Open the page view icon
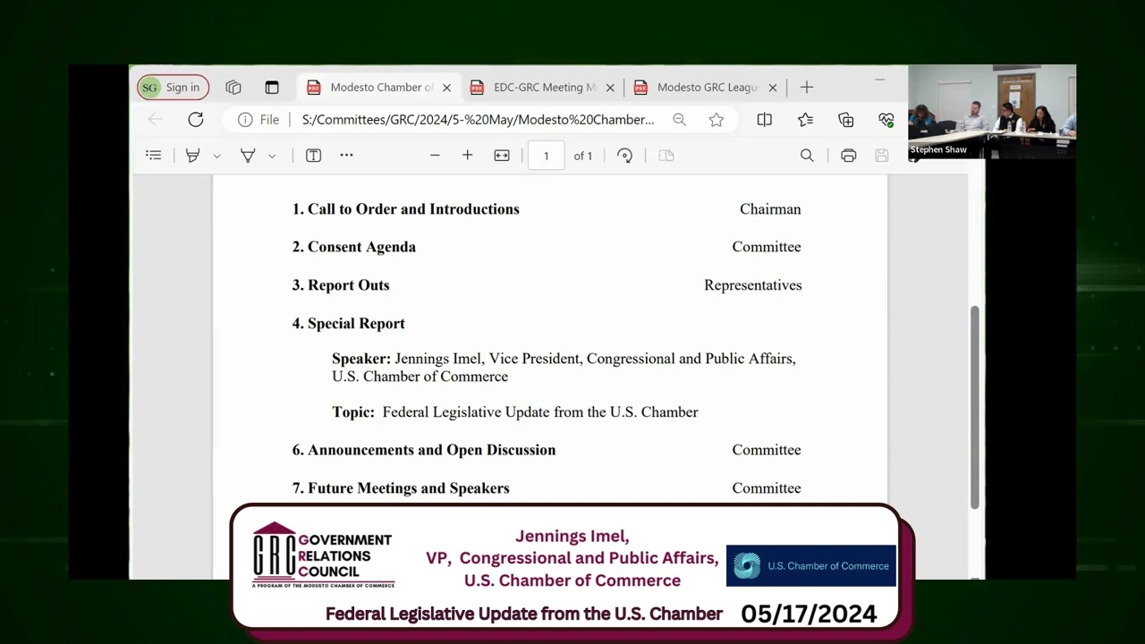This screenshot has width=1145, height=644. [666, 156]
